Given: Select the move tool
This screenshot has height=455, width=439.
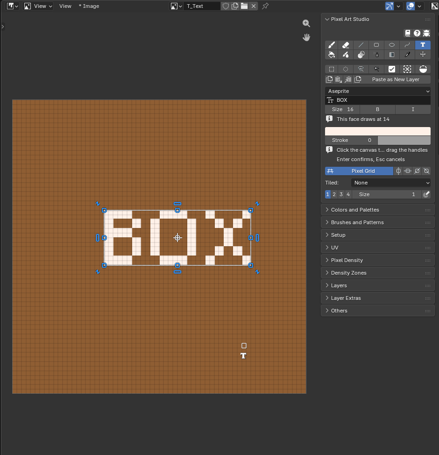Looking at the screenshot, I should (x=423, y=55).
